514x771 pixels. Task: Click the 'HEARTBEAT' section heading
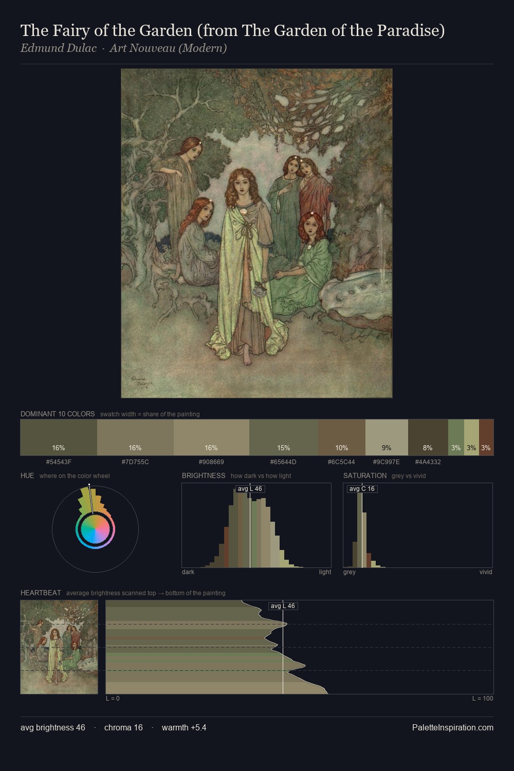[41, 593]
